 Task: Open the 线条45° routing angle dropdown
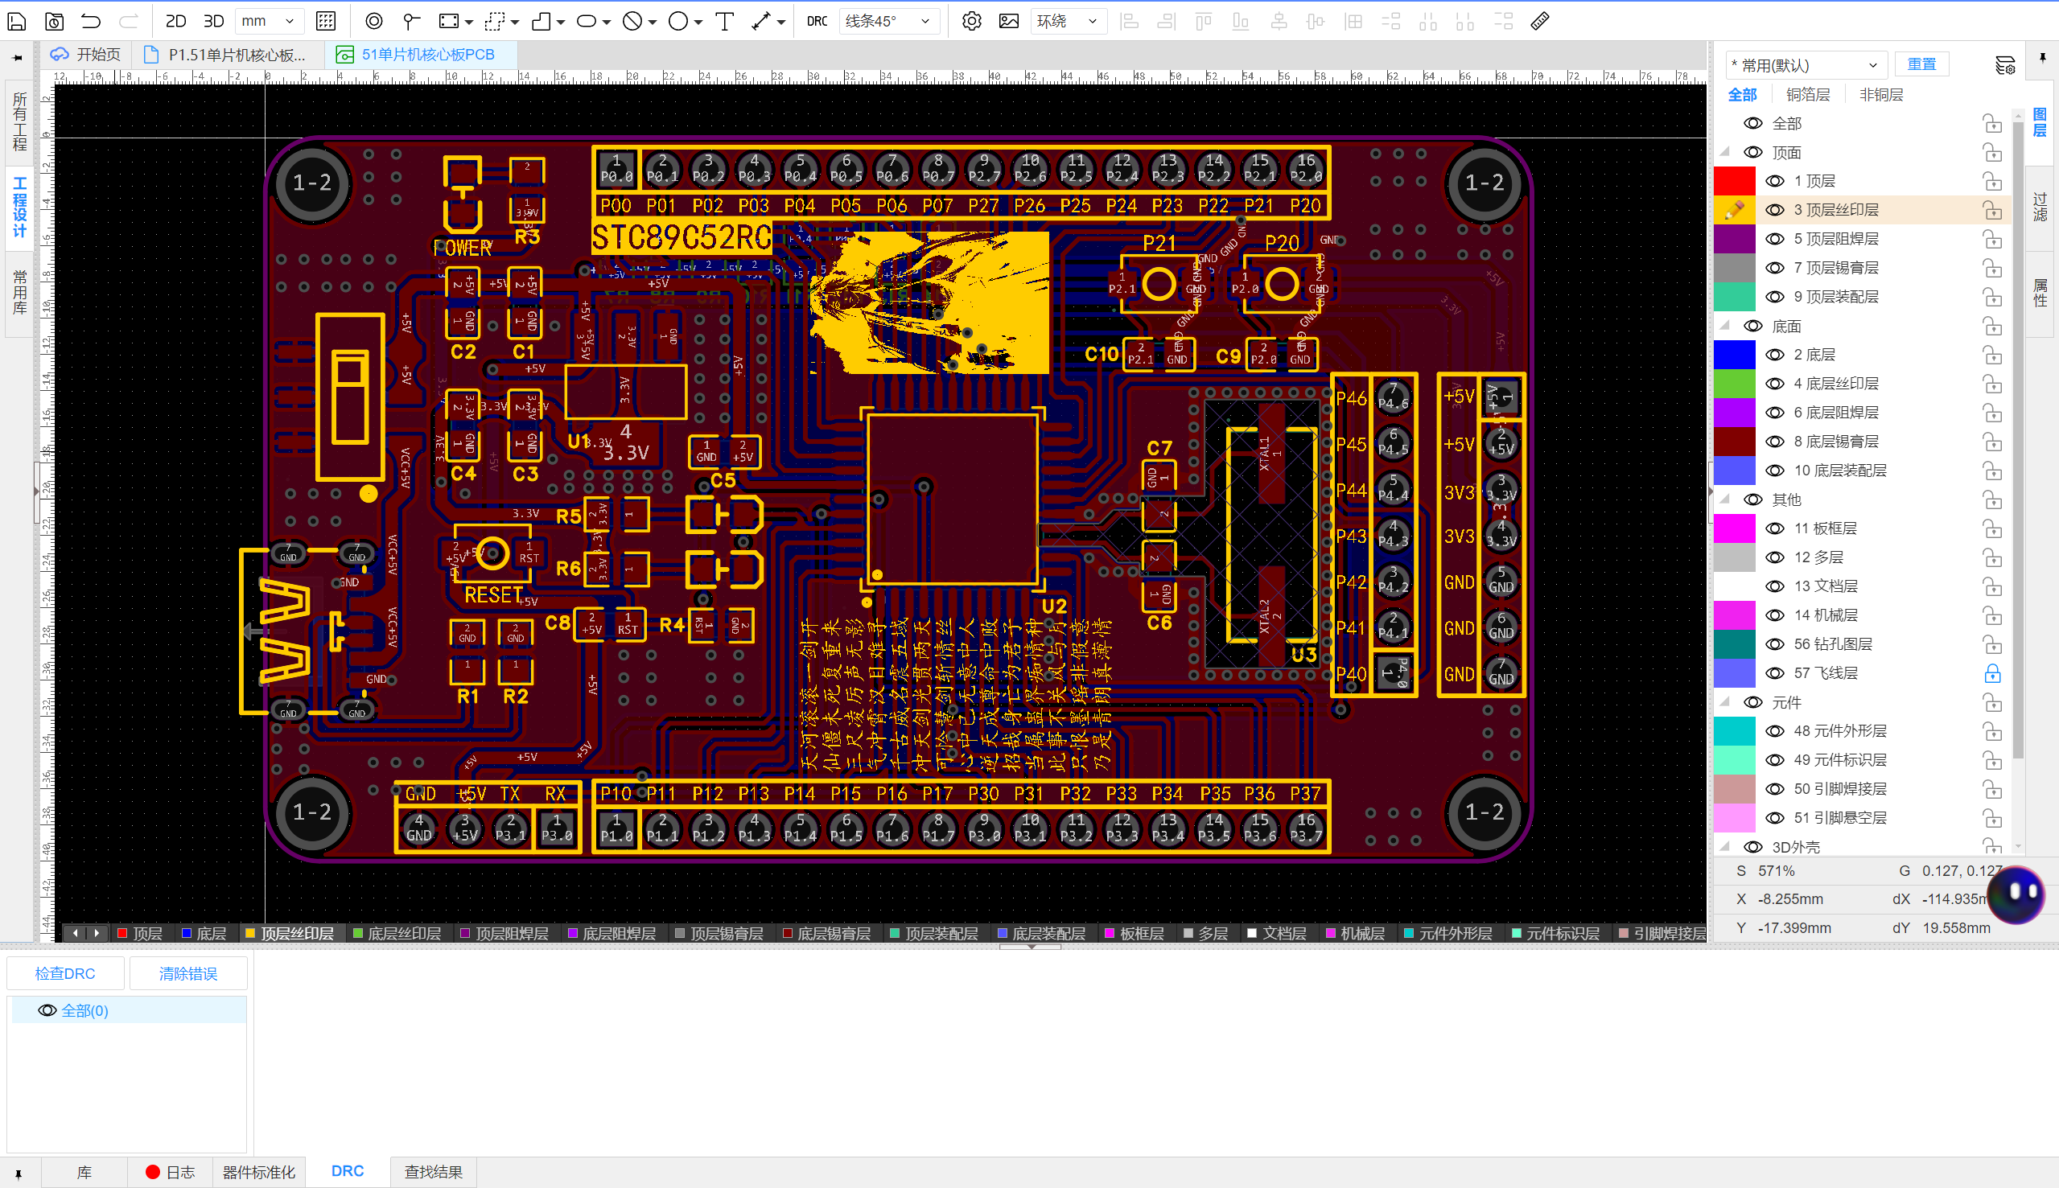[x=889, y=21]
